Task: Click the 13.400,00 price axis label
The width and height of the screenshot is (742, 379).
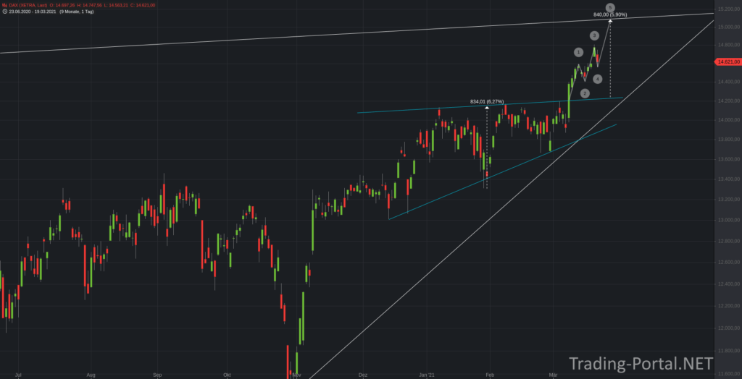Action: tap(730, 179)
